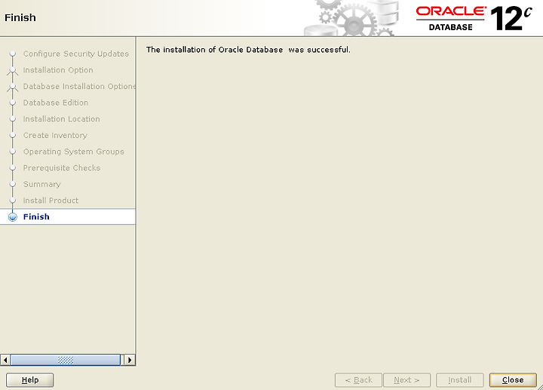This screenshot has height=390, width=543.
Task: Click the horizontal scrollbar thumb in sidebar
Action: (x=66, y=360)
